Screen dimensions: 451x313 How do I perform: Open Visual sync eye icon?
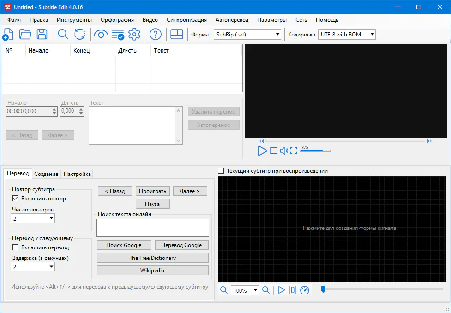coord(101,35)
